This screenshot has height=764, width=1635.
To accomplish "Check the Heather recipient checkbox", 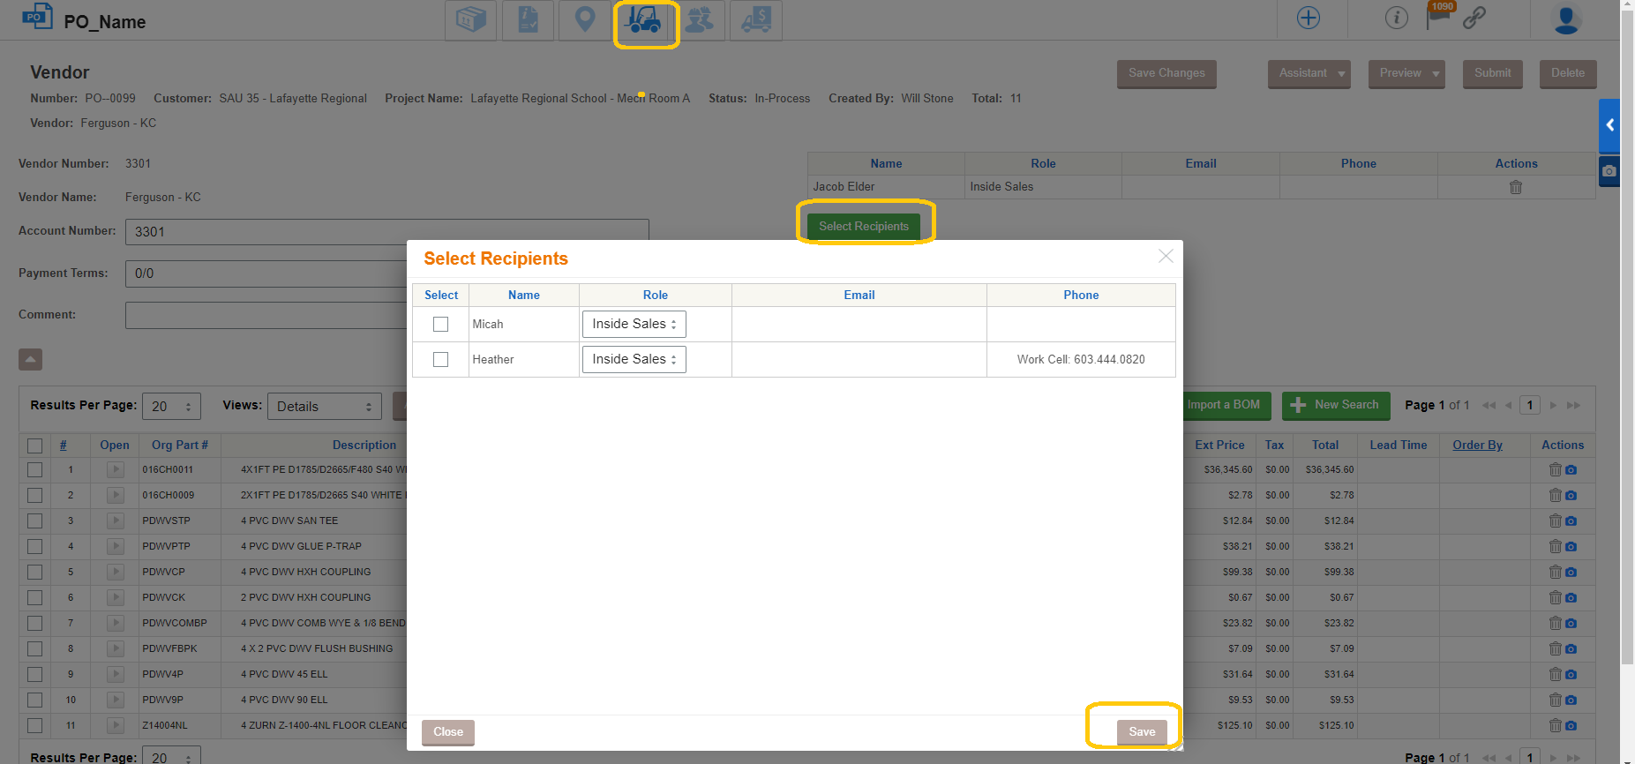I will click(441, 360).
